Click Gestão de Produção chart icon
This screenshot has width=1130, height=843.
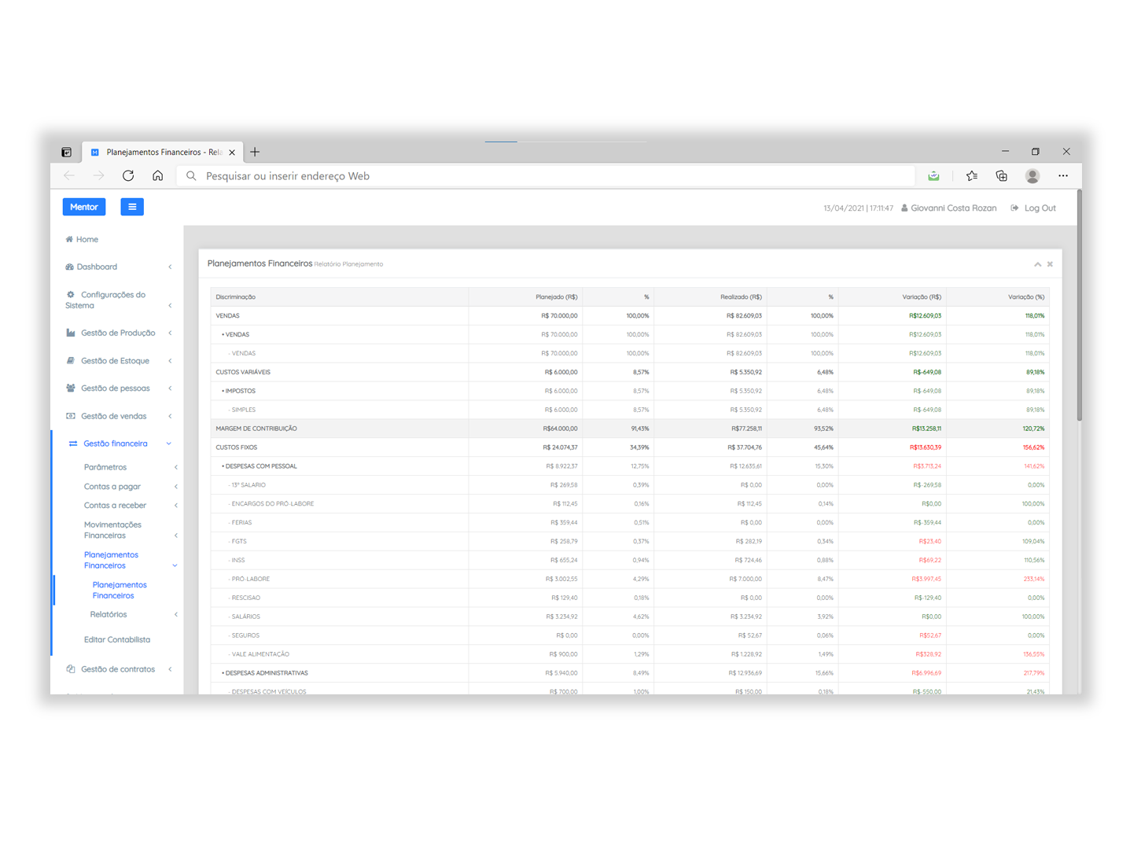[x=71, y=333]
